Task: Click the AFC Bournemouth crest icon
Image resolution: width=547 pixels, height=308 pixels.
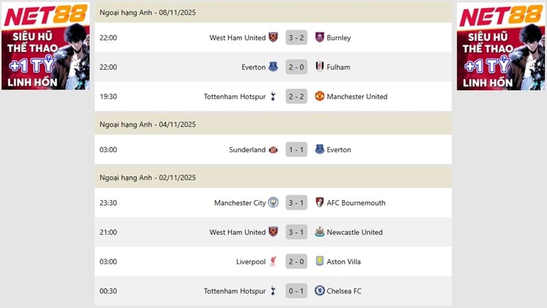Action: (319, 203)
